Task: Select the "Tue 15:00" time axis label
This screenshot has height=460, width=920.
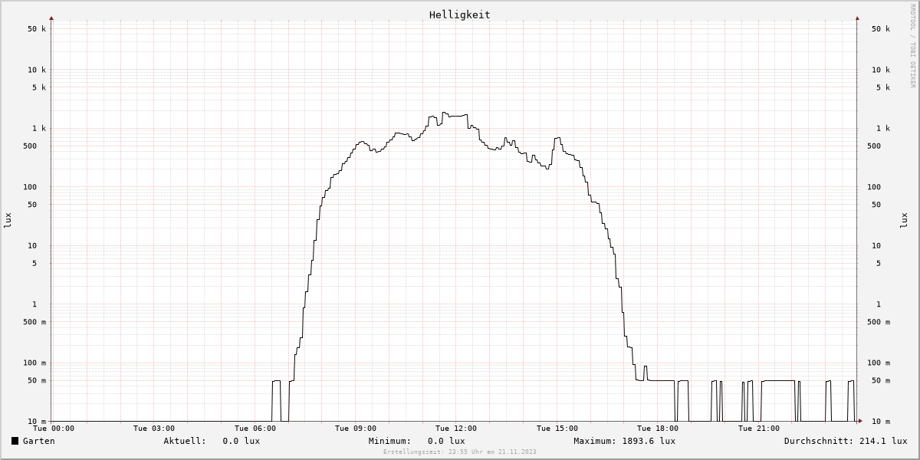Action: pyautogui.click(x=557, y=429)
